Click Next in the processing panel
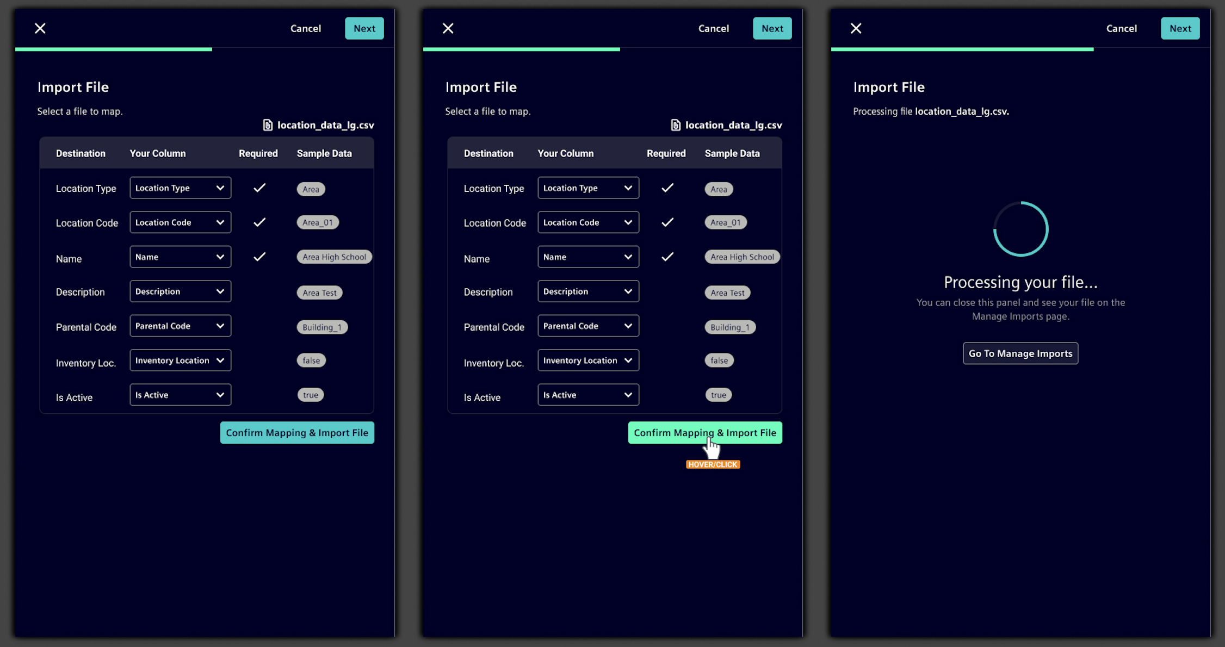Screen dimensions: 1225x647 (1180, 28)
